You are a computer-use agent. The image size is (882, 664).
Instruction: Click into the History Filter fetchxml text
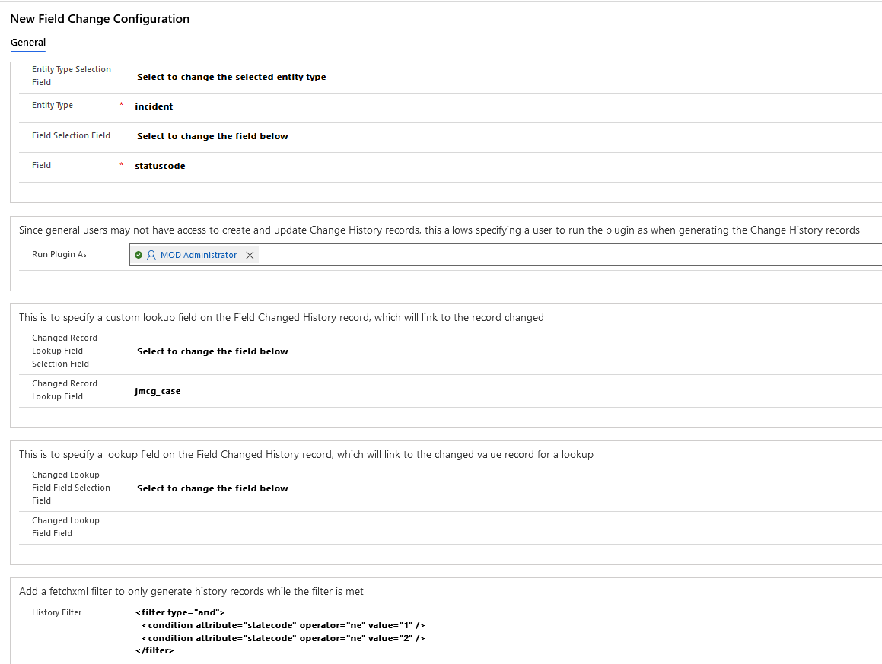click(x=279, y=631)
